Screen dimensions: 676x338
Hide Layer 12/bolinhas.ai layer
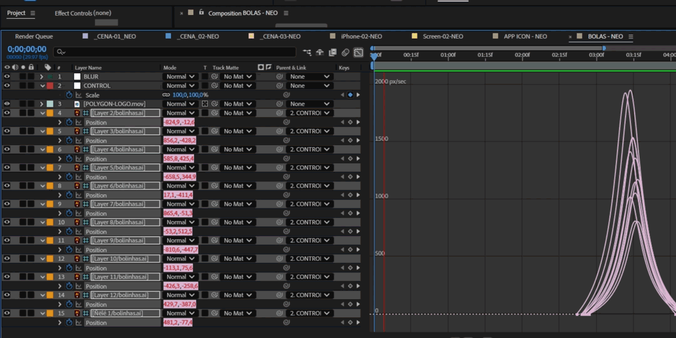tap(7, 295)
